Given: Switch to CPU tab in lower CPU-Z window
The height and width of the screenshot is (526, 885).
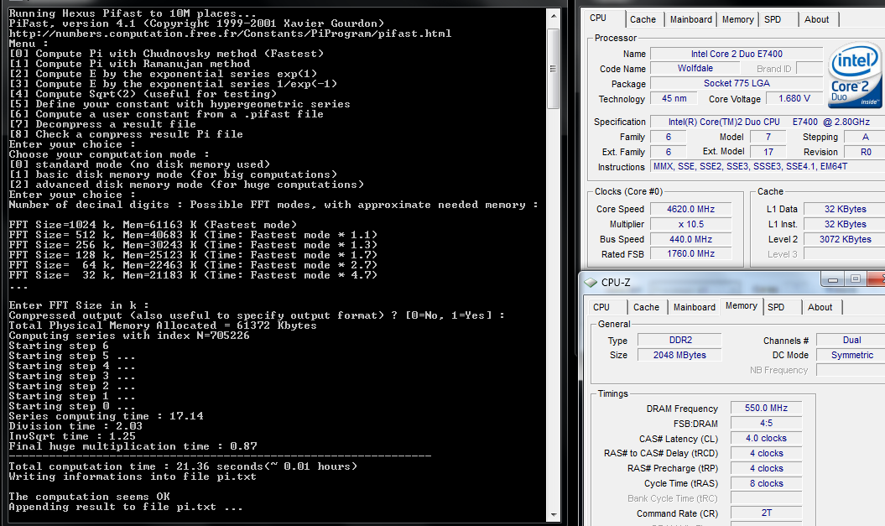Looking at the screenshot, I should (601, 307).
